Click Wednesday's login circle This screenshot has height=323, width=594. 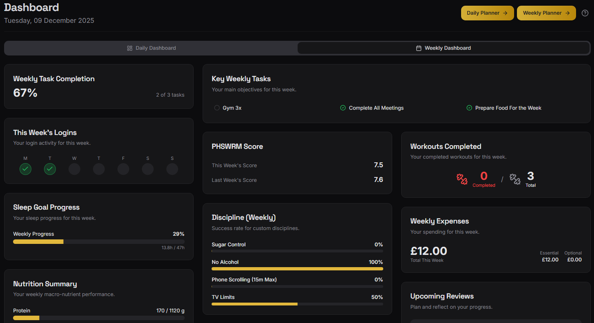pos(74,169)
